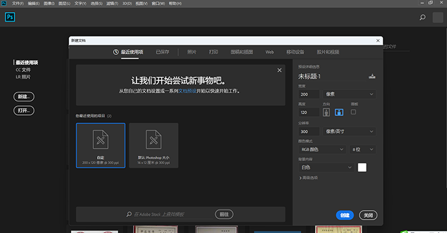Click the resolution input field showing 300

coord(309,132)
